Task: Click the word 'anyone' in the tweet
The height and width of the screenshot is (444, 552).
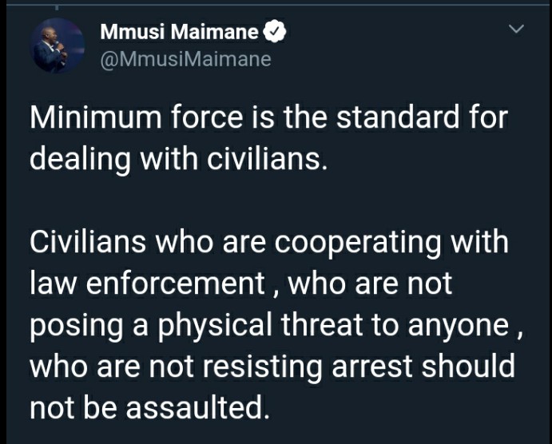Action: 459,327
